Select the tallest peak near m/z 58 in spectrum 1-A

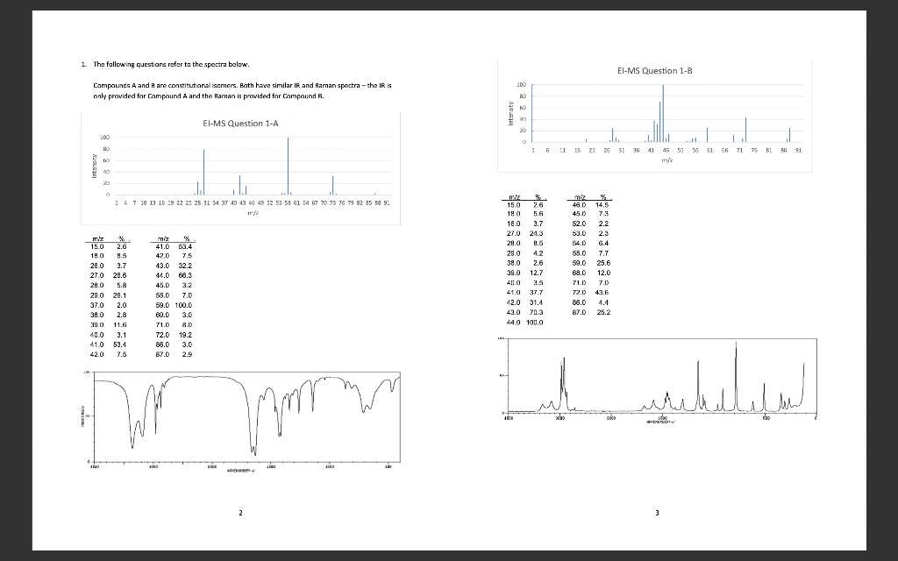287,167
